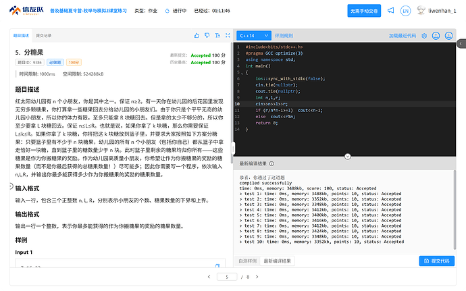Click the upload code file icon
Screen dimensions: 466x291
coord(436,36)
